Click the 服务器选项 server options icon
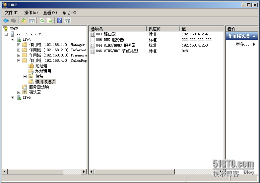Screen dimensions: 260x183 coord(25,87)
